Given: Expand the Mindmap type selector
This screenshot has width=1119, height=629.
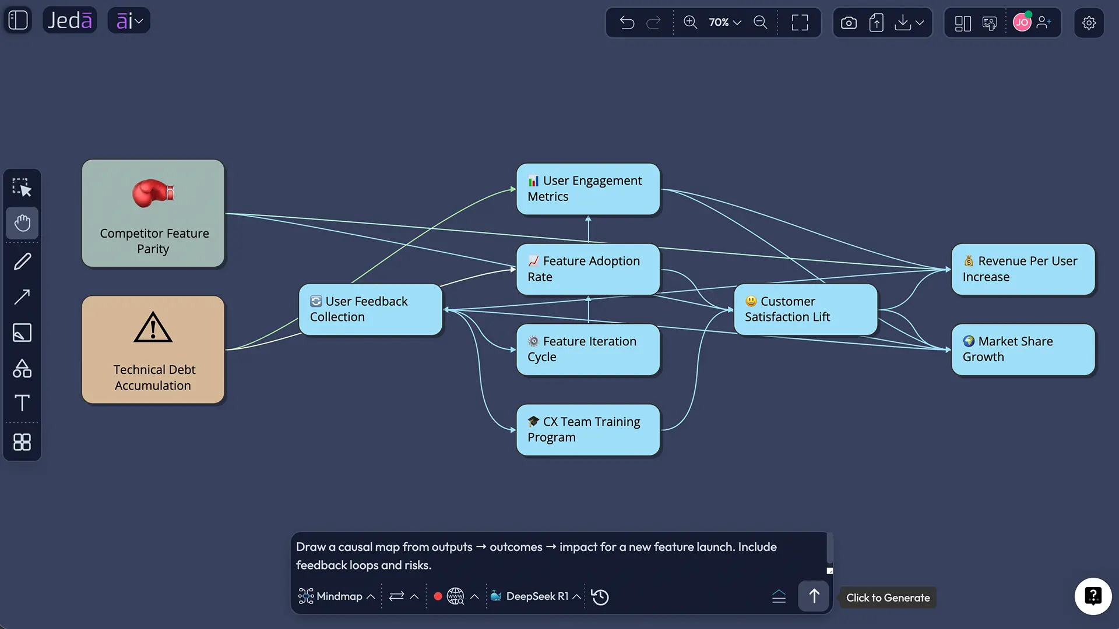Looking at the screenshot, I should coord(337,596).
